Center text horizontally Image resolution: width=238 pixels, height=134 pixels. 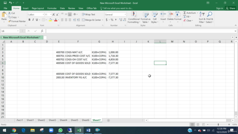[66, 20]
